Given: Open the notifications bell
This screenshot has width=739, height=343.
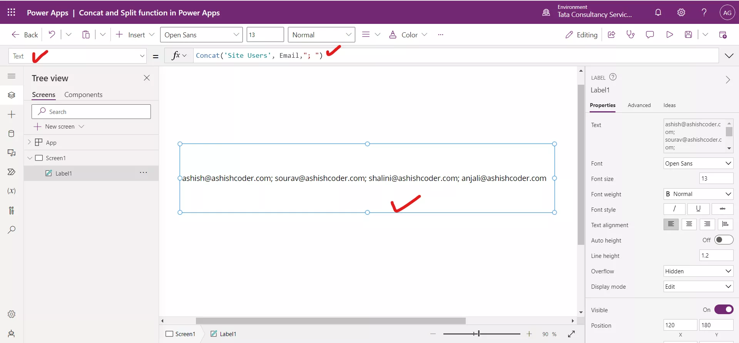Looking at the screenshot, I should pos(658,12).
